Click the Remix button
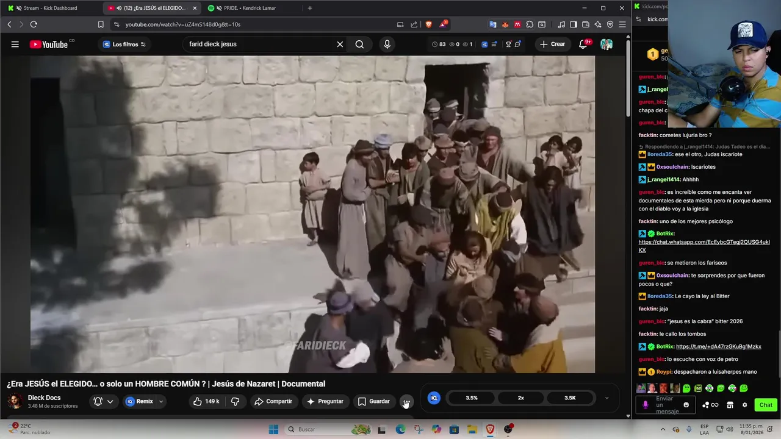Viewport: 781px width, 439px height. pyautogui.click(x=139, y=401)
